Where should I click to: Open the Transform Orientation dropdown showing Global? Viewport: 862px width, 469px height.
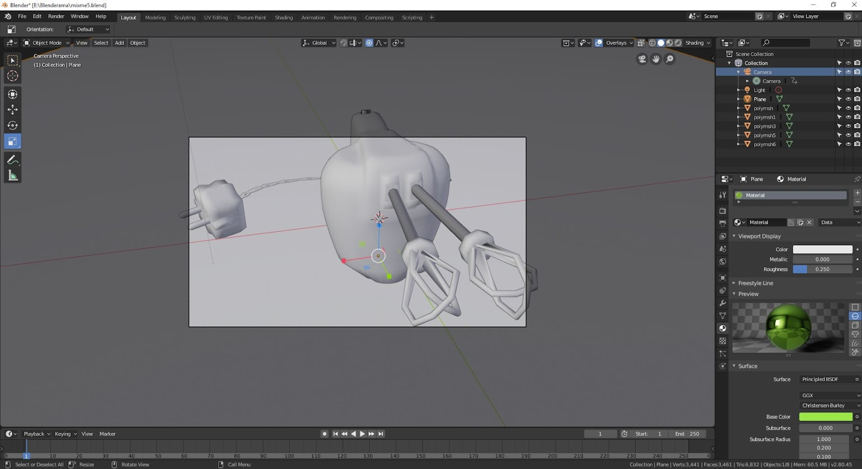[x=319, y=43]
